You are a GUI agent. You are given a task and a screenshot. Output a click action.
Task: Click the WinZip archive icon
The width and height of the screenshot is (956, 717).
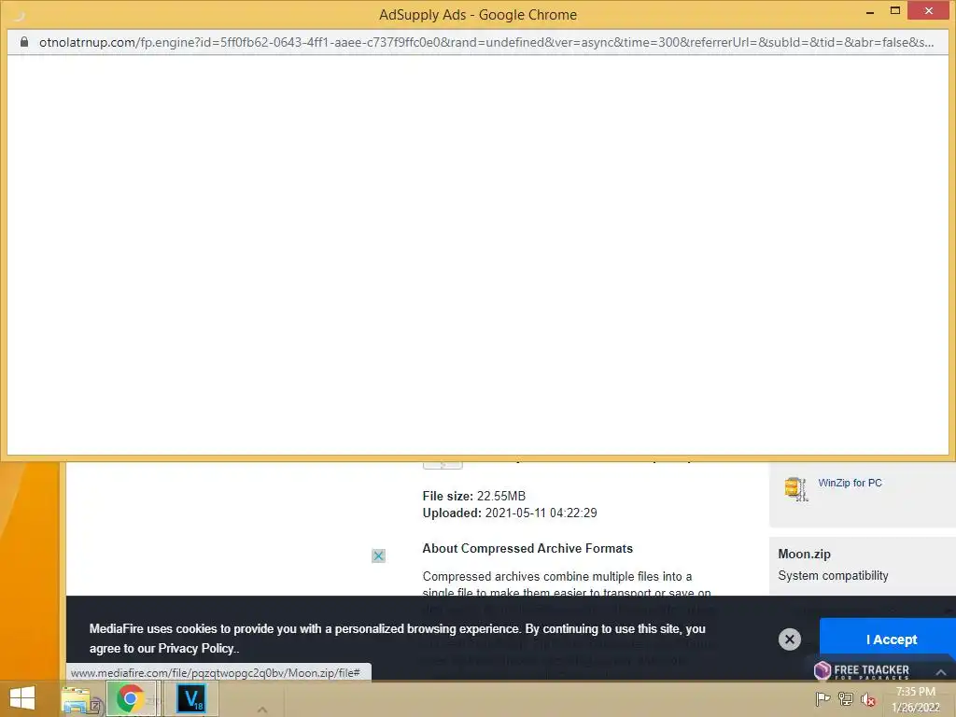pyautogui.click(x=795, y=489)
